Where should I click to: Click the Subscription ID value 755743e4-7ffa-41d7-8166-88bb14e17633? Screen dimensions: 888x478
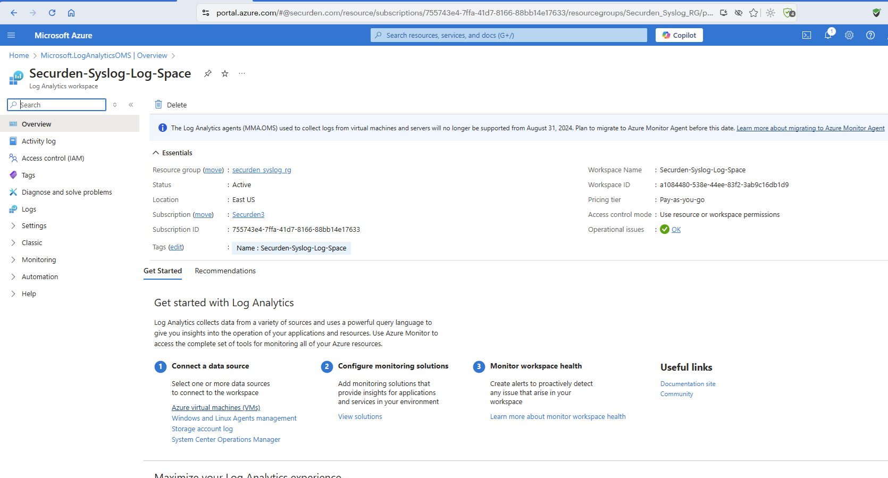pyautogui.click(x=296, y=230)
